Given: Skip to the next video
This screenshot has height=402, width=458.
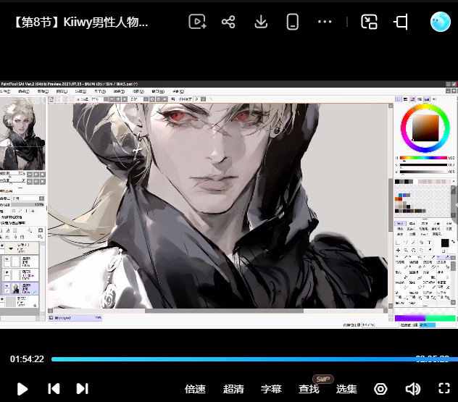Looking at the screenshot, I should pos(82,389).
